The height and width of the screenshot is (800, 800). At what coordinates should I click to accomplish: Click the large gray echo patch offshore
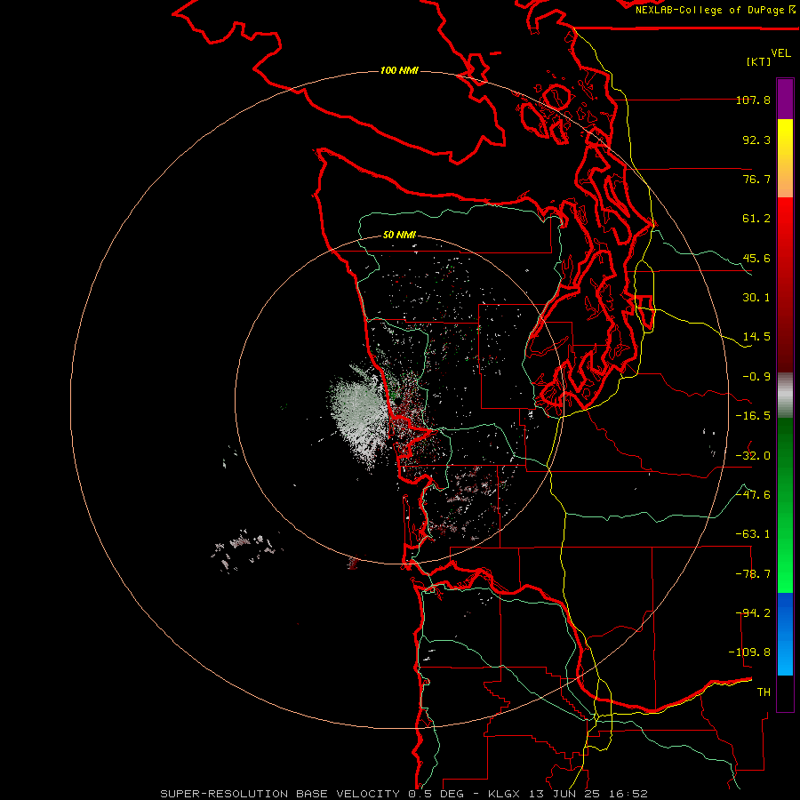[x=360, y=414]
